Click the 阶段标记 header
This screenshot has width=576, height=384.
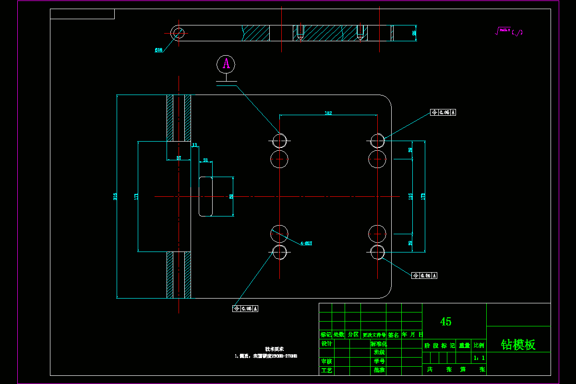point(439,345)
